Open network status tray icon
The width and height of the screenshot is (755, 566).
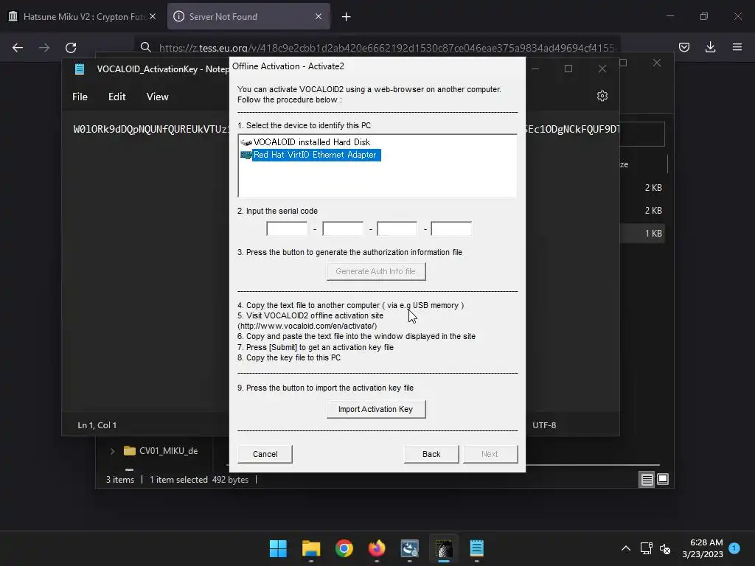646,548
